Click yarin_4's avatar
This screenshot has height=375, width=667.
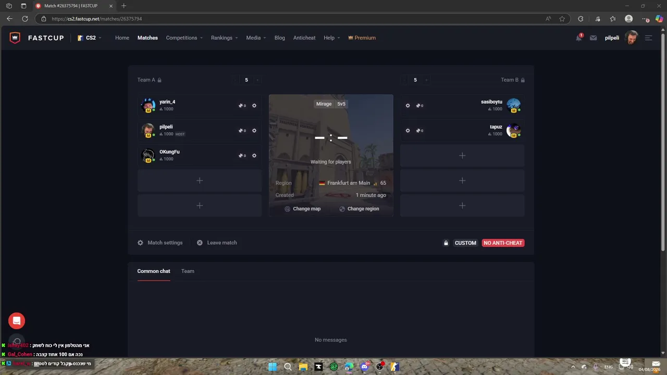tap(148, 105)
